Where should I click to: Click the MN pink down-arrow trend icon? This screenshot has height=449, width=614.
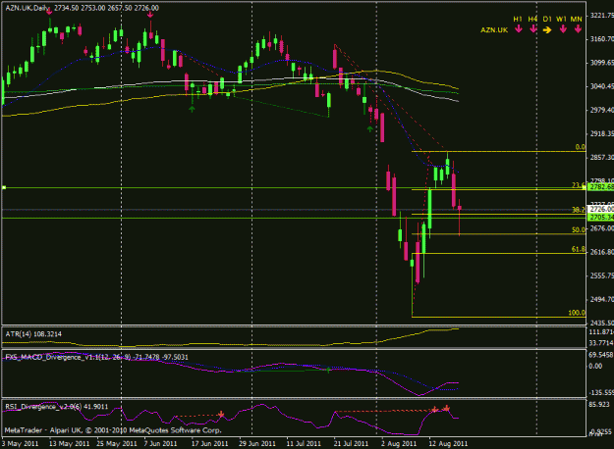[x=578, y=28]
